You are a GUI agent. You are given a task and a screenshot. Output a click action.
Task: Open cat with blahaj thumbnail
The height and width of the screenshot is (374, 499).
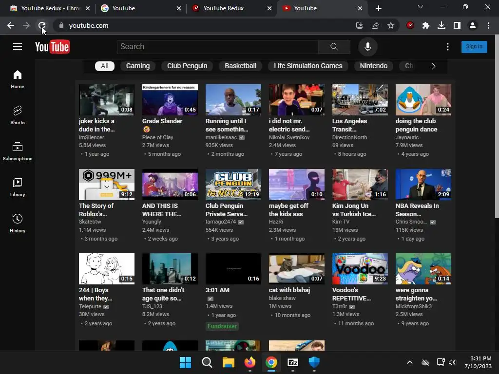[x=297, y=269]
